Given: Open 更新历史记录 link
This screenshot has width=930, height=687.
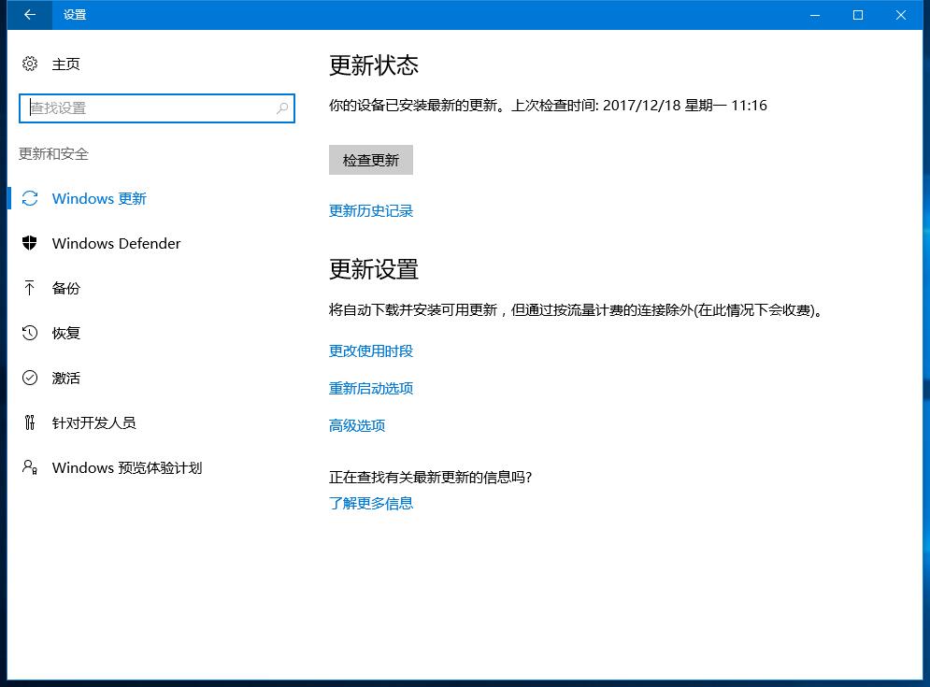Looking at the screenshot, I should pyautogui.click(x=371, y=210).
